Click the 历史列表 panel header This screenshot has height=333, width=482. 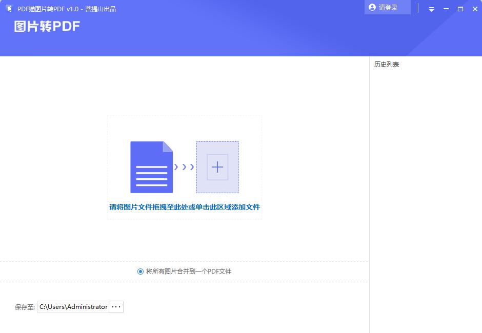coord(386,64)
